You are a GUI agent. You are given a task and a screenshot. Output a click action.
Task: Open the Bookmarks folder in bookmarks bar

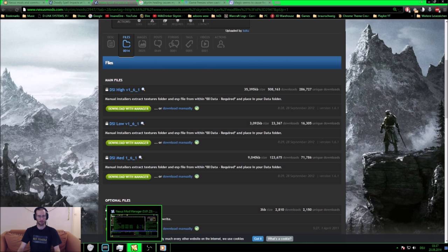point(11,16)
